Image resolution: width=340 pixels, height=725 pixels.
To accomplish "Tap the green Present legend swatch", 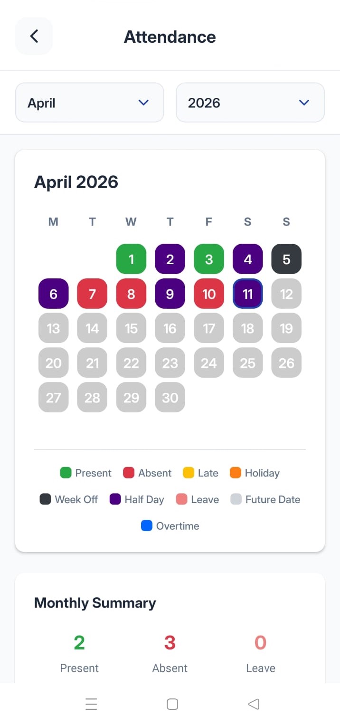I will point(66,473).
